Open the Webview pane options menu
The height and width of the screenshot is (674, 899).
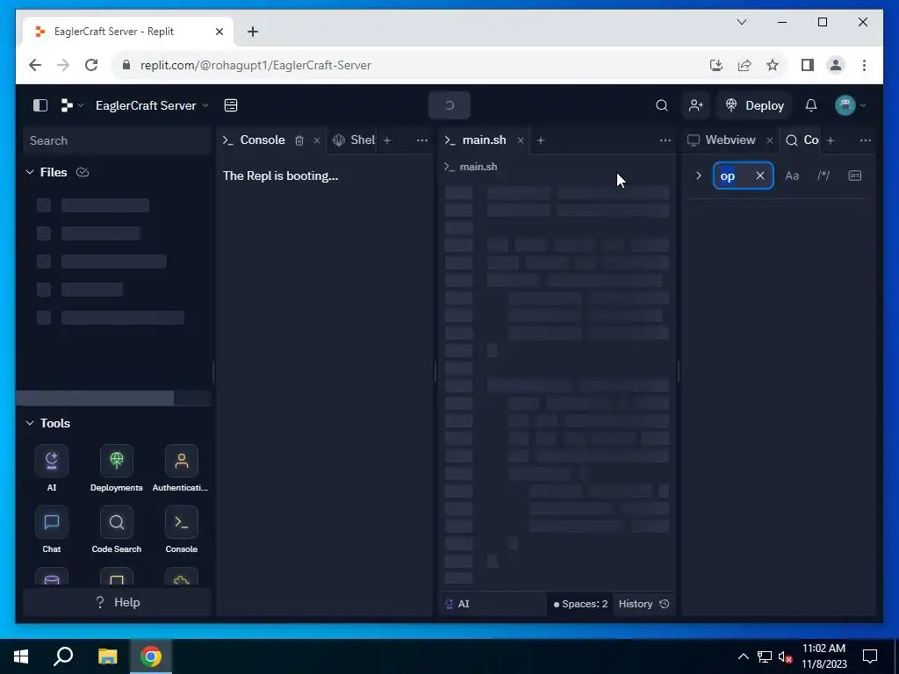pyautogui.click(x=866, y=140)
